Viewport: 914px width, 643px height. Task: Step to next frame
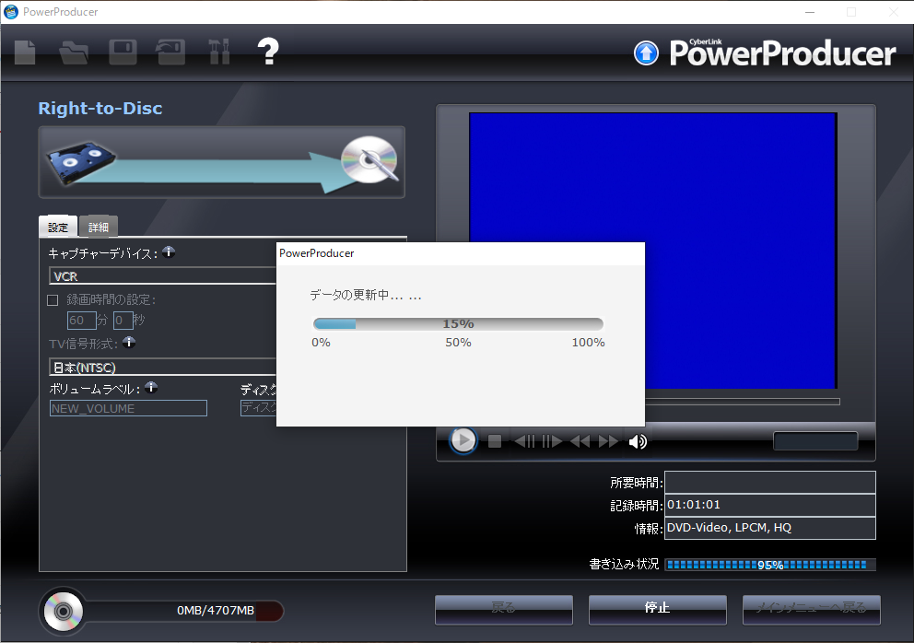tap(552, 441)
